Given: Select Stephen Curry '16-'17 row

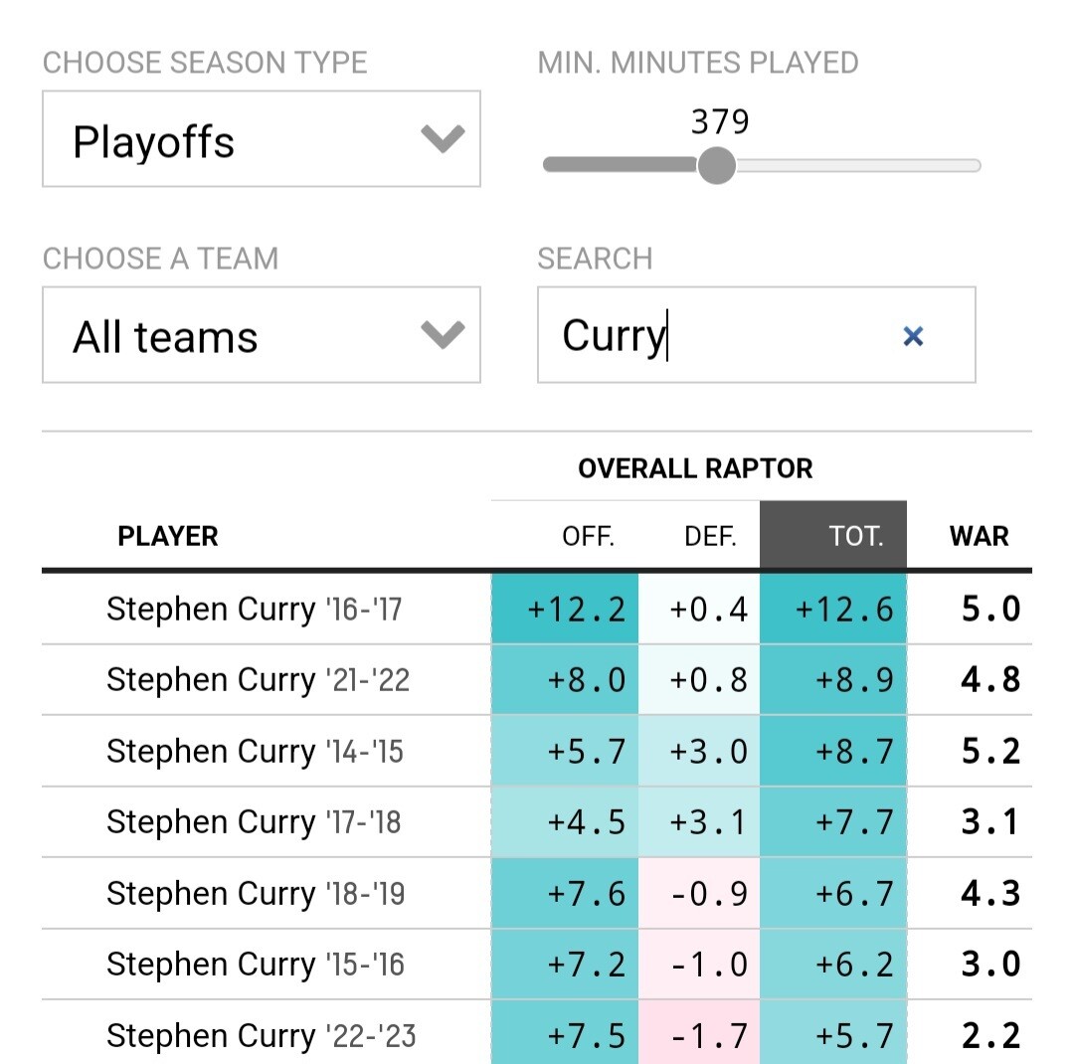Looking at the screenshot, I should tap(254, 609).
